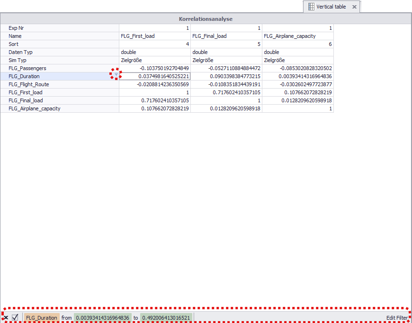Click the Edit Filter link
Image resolution: width=412 pixels, height=323 pixels.
point(398,318)
